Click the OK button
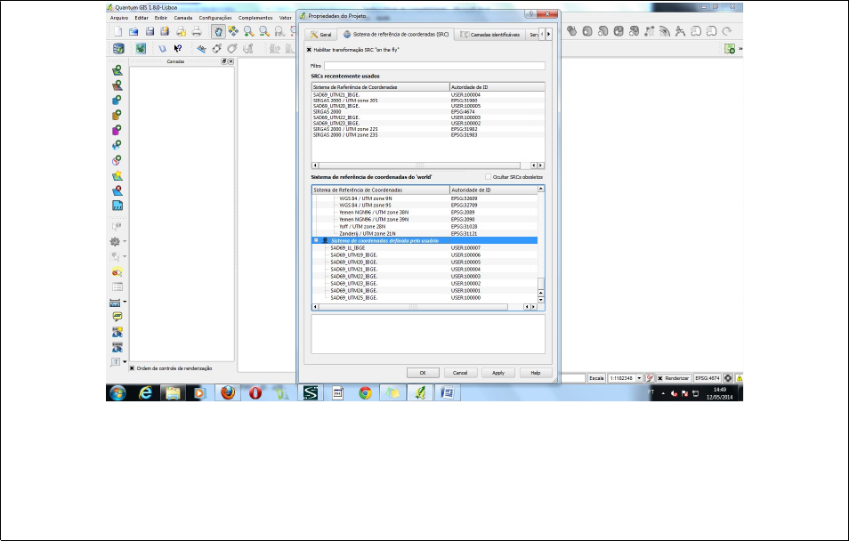 coord(423,373)
